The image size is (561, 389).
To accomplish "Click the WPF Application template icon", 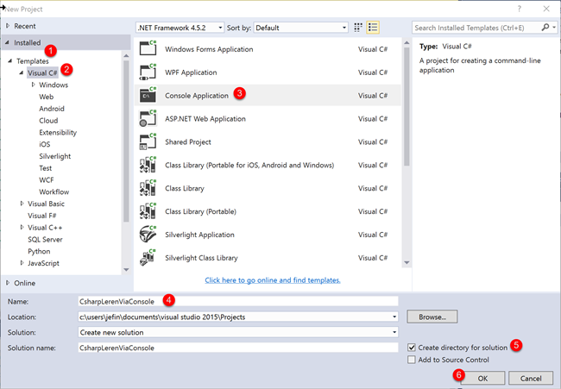I will [x=148, y=72].
